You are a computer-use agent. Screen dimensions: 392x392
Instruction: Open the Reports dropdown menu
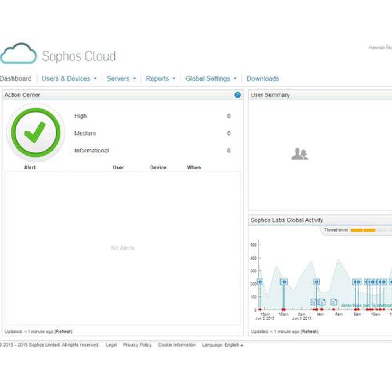tap(160, 78)
